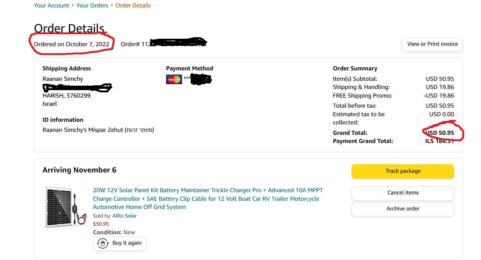Click the Order Details breadcrumb item
The image size is (481, 260).
(133, 6)
